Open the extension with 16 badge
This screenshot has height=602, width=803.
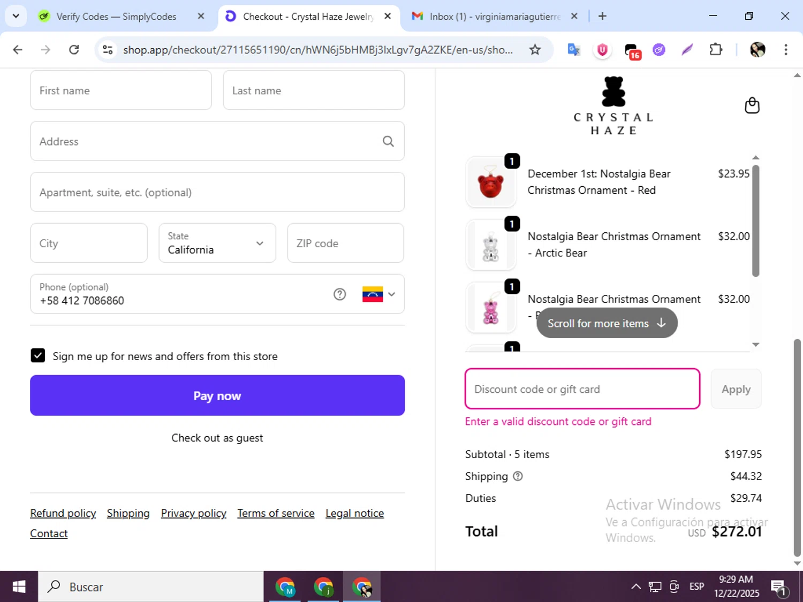(x=632, y=51)
